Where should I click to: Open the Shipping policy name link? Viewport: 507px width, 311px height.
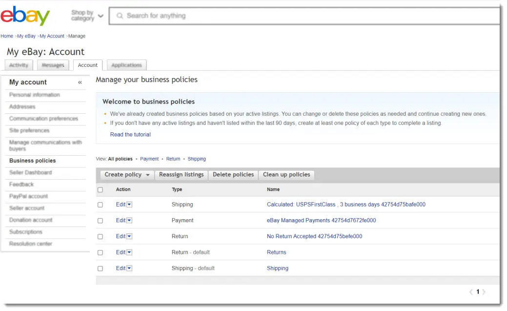(278, 269)
